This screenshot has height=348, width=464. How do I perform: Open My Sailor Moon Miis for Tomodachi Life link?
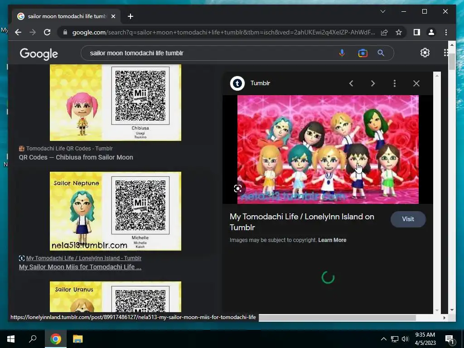coord(80,267)
